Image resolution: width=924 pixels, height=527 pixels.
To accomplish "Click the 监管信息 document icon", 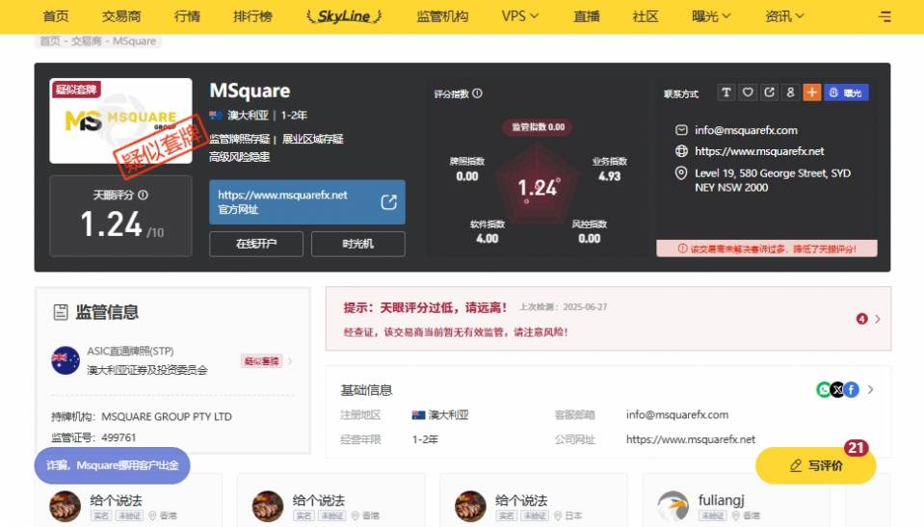I will coord(60,312).
